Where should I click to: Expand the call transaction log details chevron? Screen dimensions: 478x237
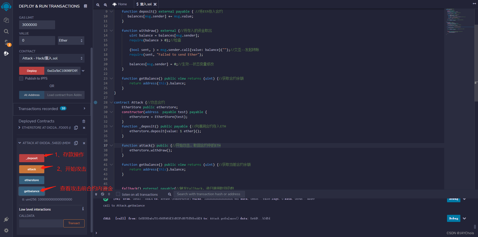click(464, 218)
